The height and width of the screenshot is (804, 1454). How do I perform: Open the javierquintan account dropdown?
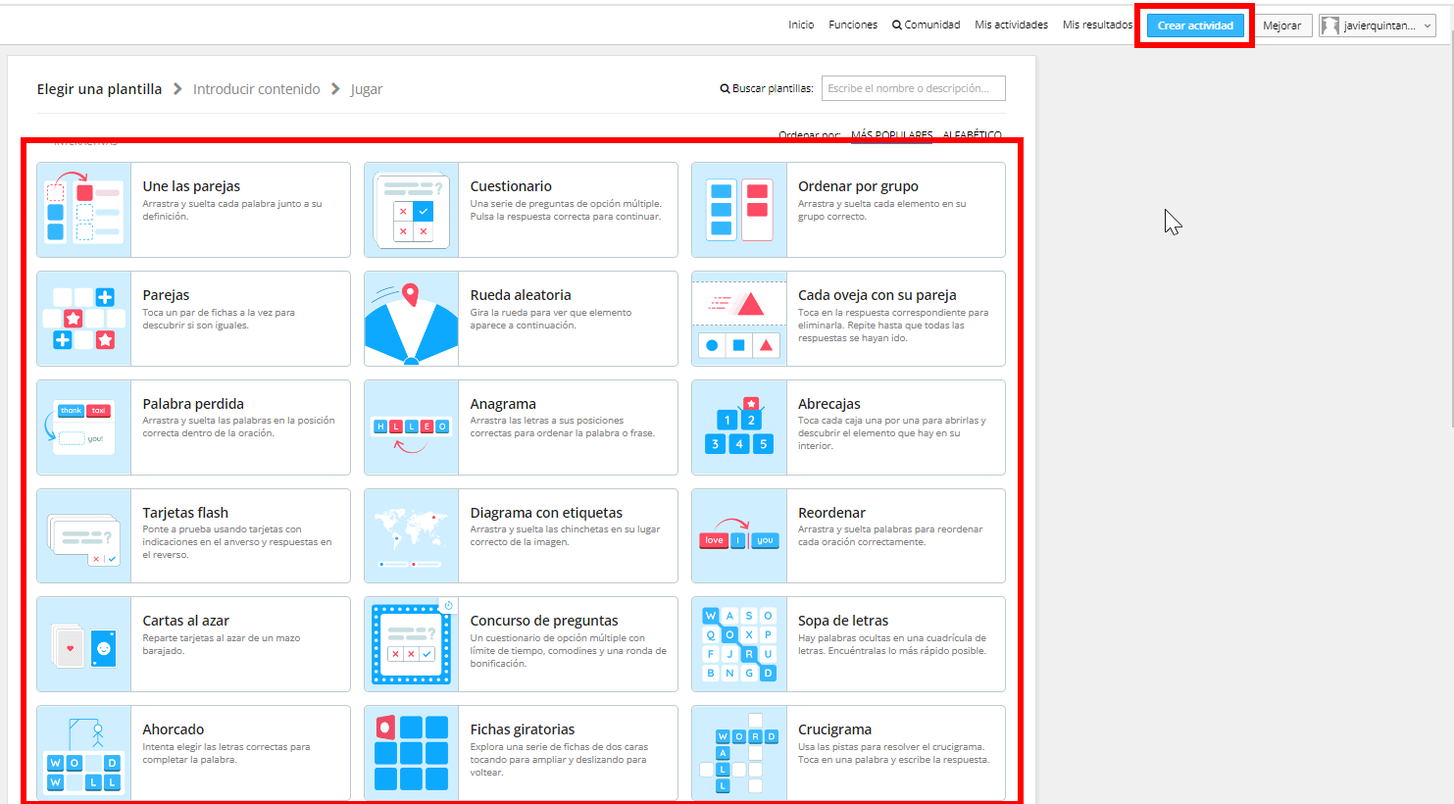tap(1378, 25)
